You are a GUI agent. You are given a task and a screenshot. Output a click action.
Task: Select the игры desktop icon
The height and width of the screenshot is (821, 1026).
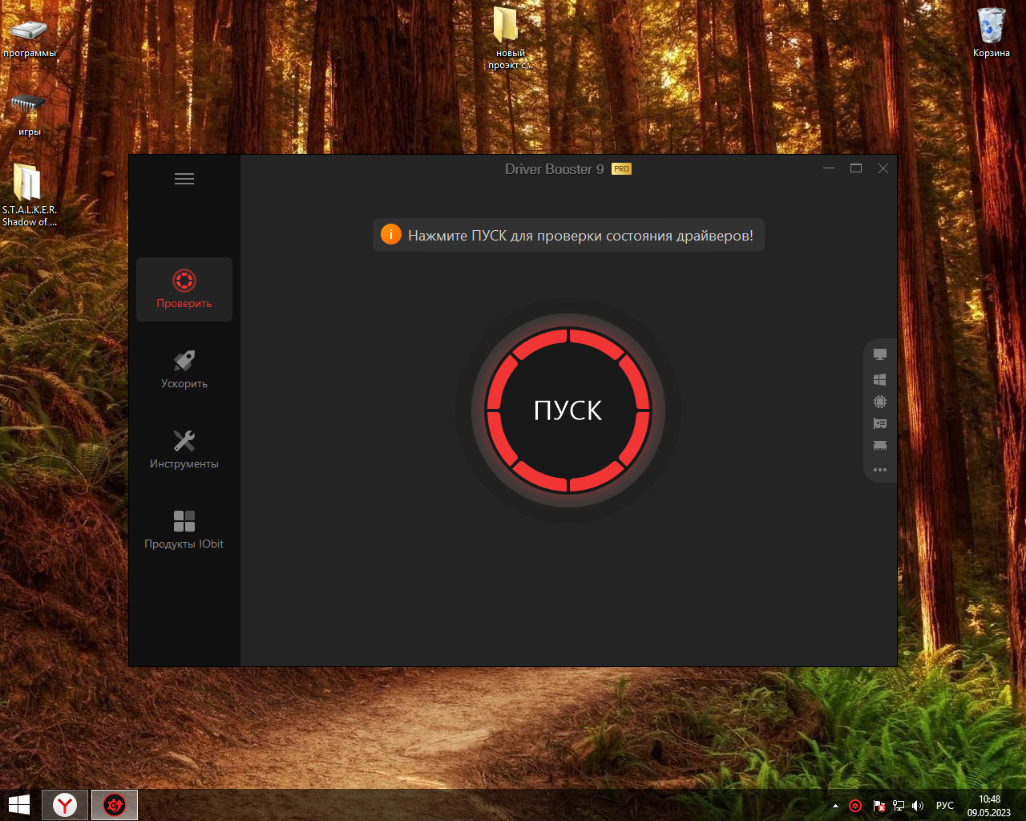(x=30, y=115)
